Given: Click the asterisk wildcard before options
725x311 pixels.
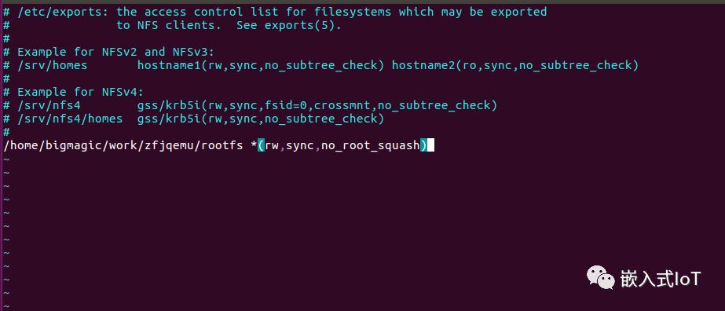Looking at the screenshot, I should coord(254,145).
